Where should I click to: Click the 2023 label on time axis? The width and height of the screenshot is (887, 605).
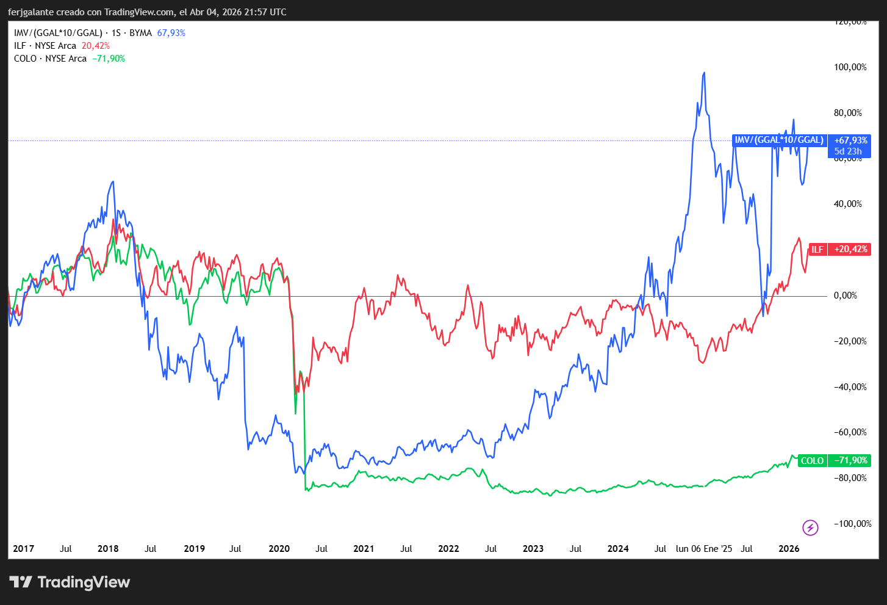pyautogui.click(x=533, y=548)
